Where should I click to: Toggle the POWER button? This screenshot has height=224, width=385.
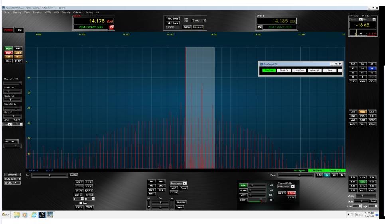[x=8, y=30]
